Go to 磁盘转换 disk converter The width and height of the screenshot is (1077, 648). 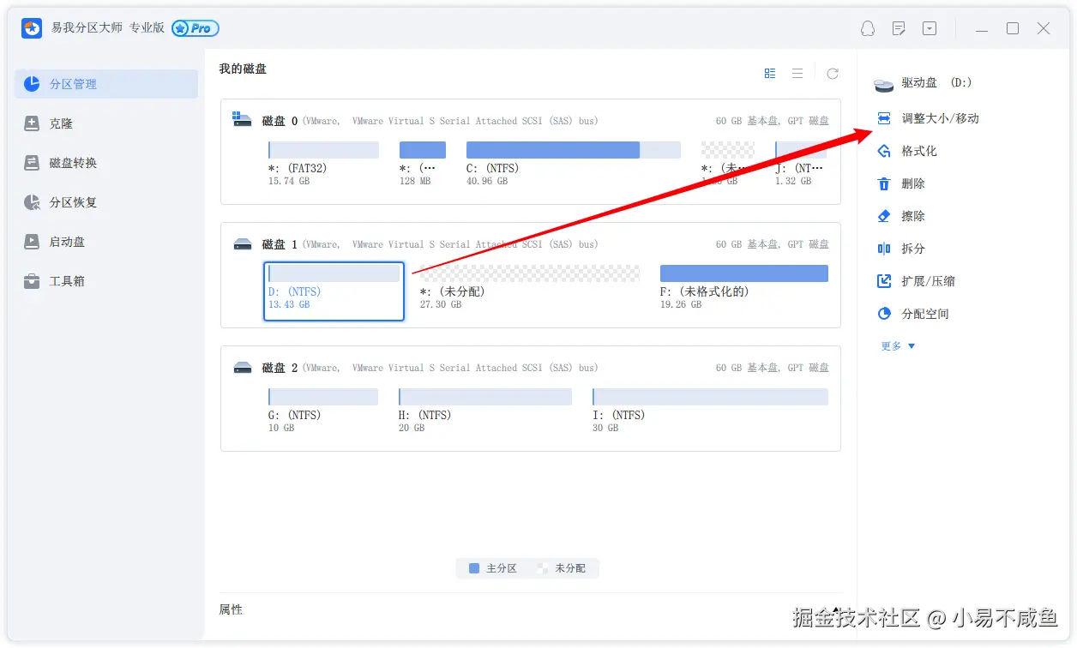[106, 163]
